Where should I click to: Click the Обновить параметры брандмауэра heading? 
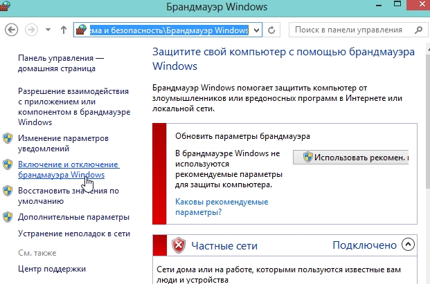[243, 136]
